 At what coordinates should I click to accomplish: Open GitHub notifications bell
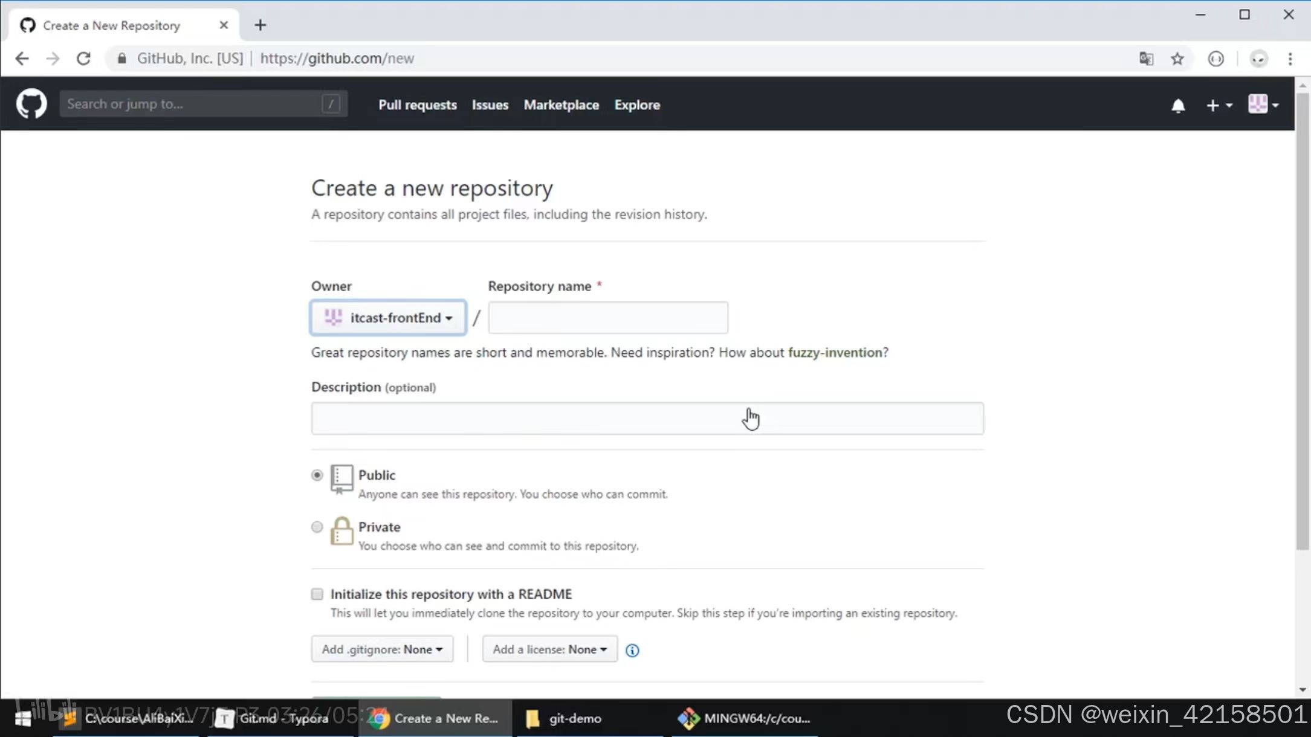(1178, 106)
